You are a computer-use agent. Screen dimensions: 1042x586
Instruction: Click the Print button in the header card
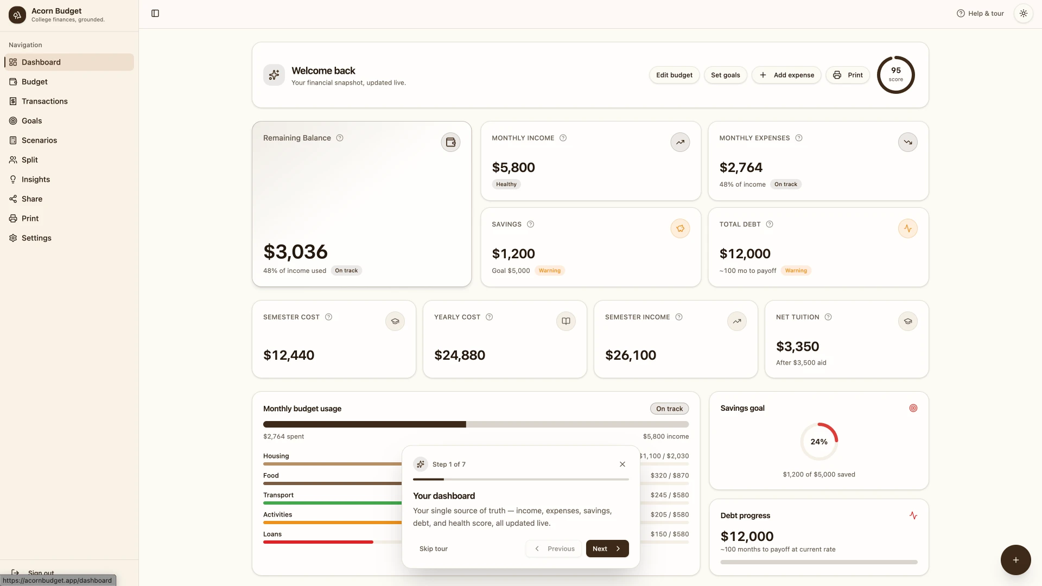point(848,75)
